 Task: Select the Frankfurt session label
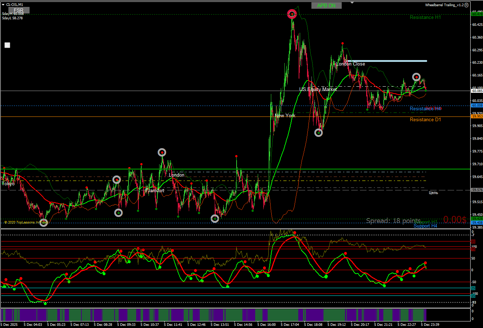pos(155,190)
